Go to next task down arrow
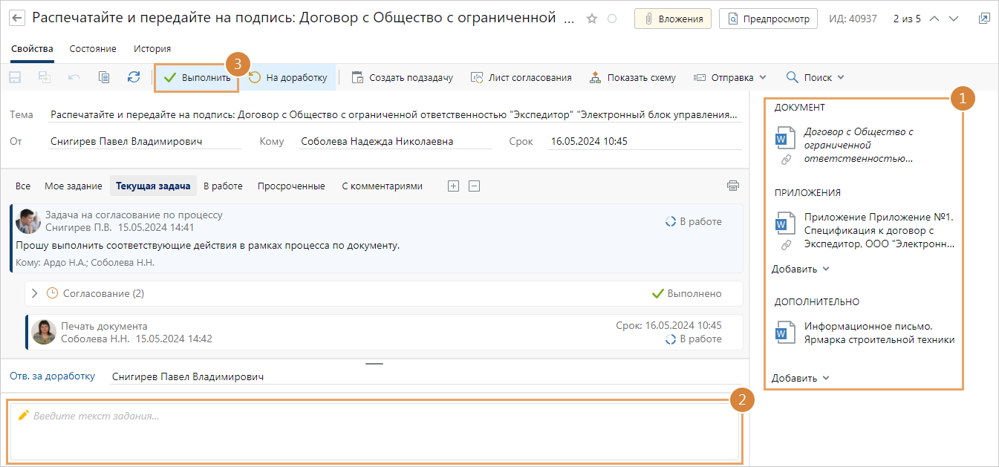This screenshot has height=467, width=999. (954, 19)
